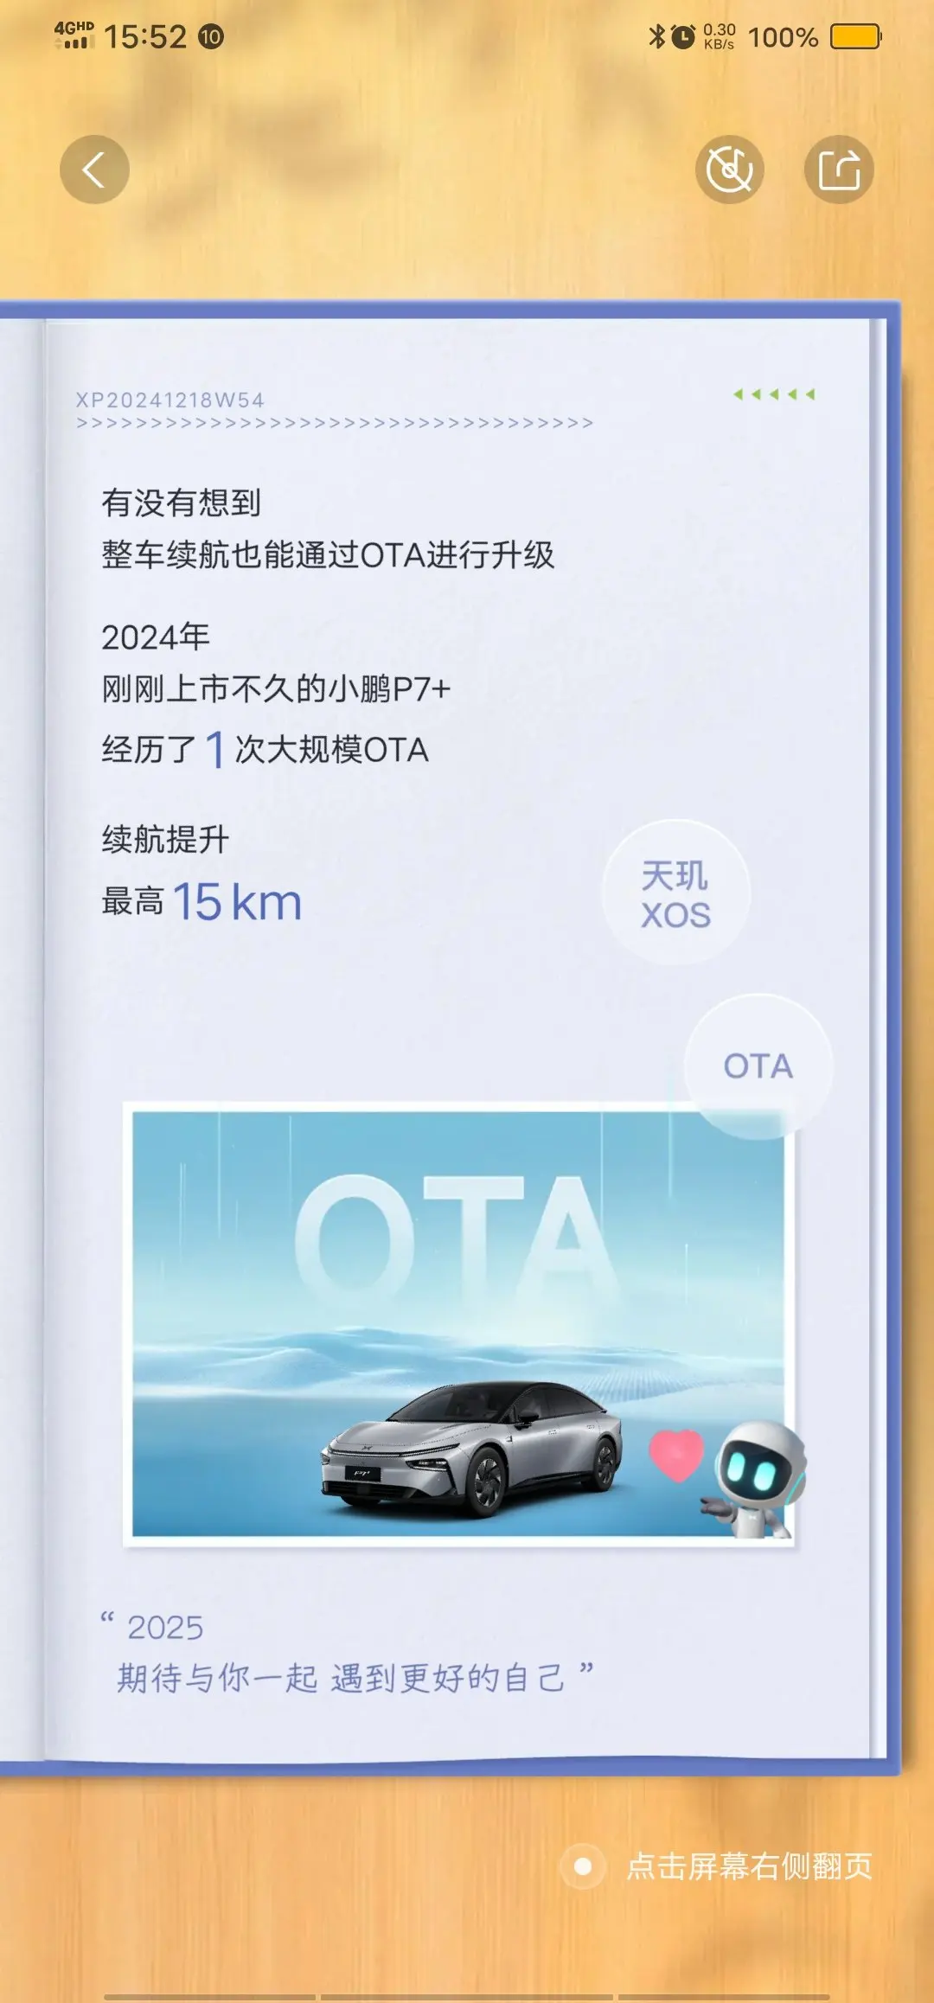
Task: Tap the white dot page-turn indicator
Action: click(x=583, y=1866)
